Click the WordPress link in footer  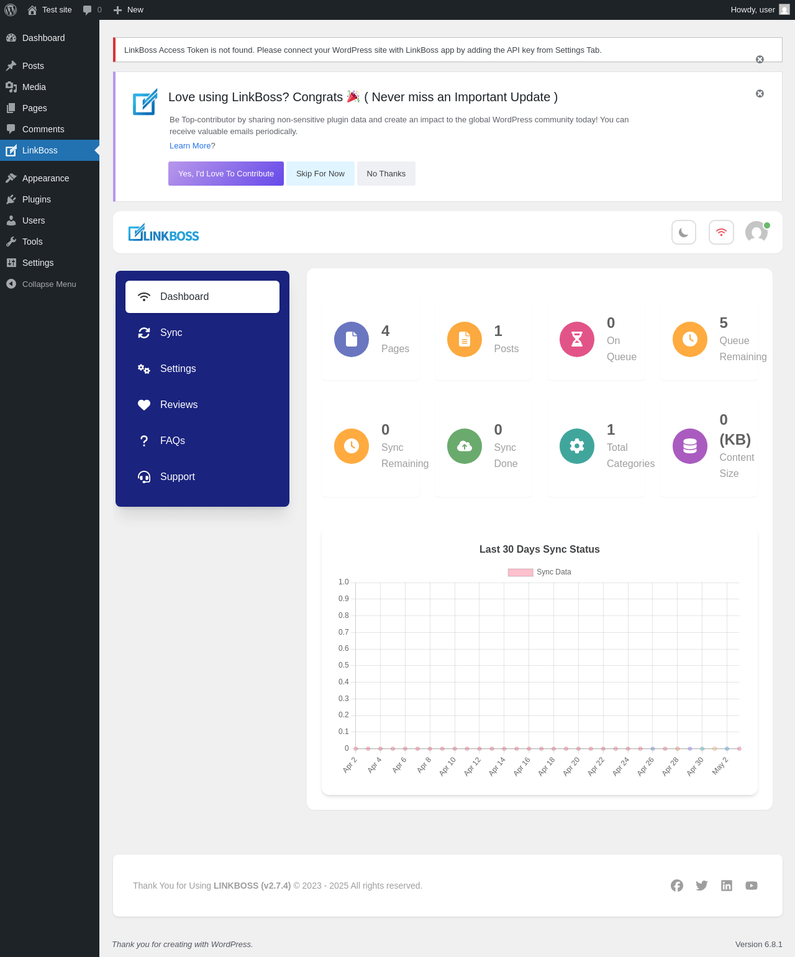pyautogui.click(x=231, y=945)
